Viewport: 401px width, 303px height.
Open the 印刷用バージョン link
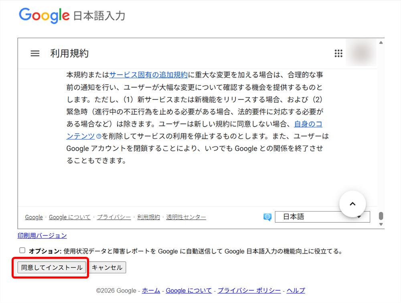(x=42, y=236)
